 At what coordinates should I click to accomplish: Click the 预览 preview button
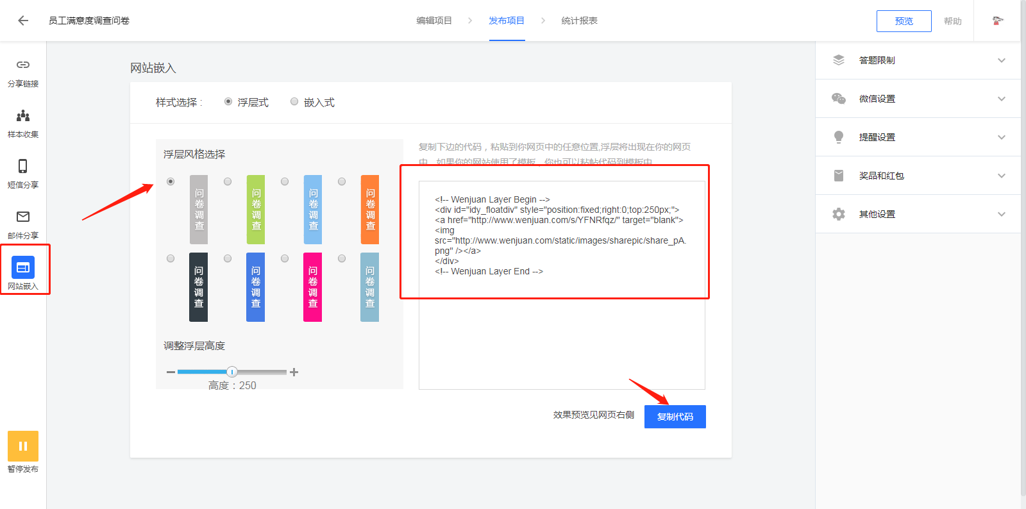pos(904,21)
